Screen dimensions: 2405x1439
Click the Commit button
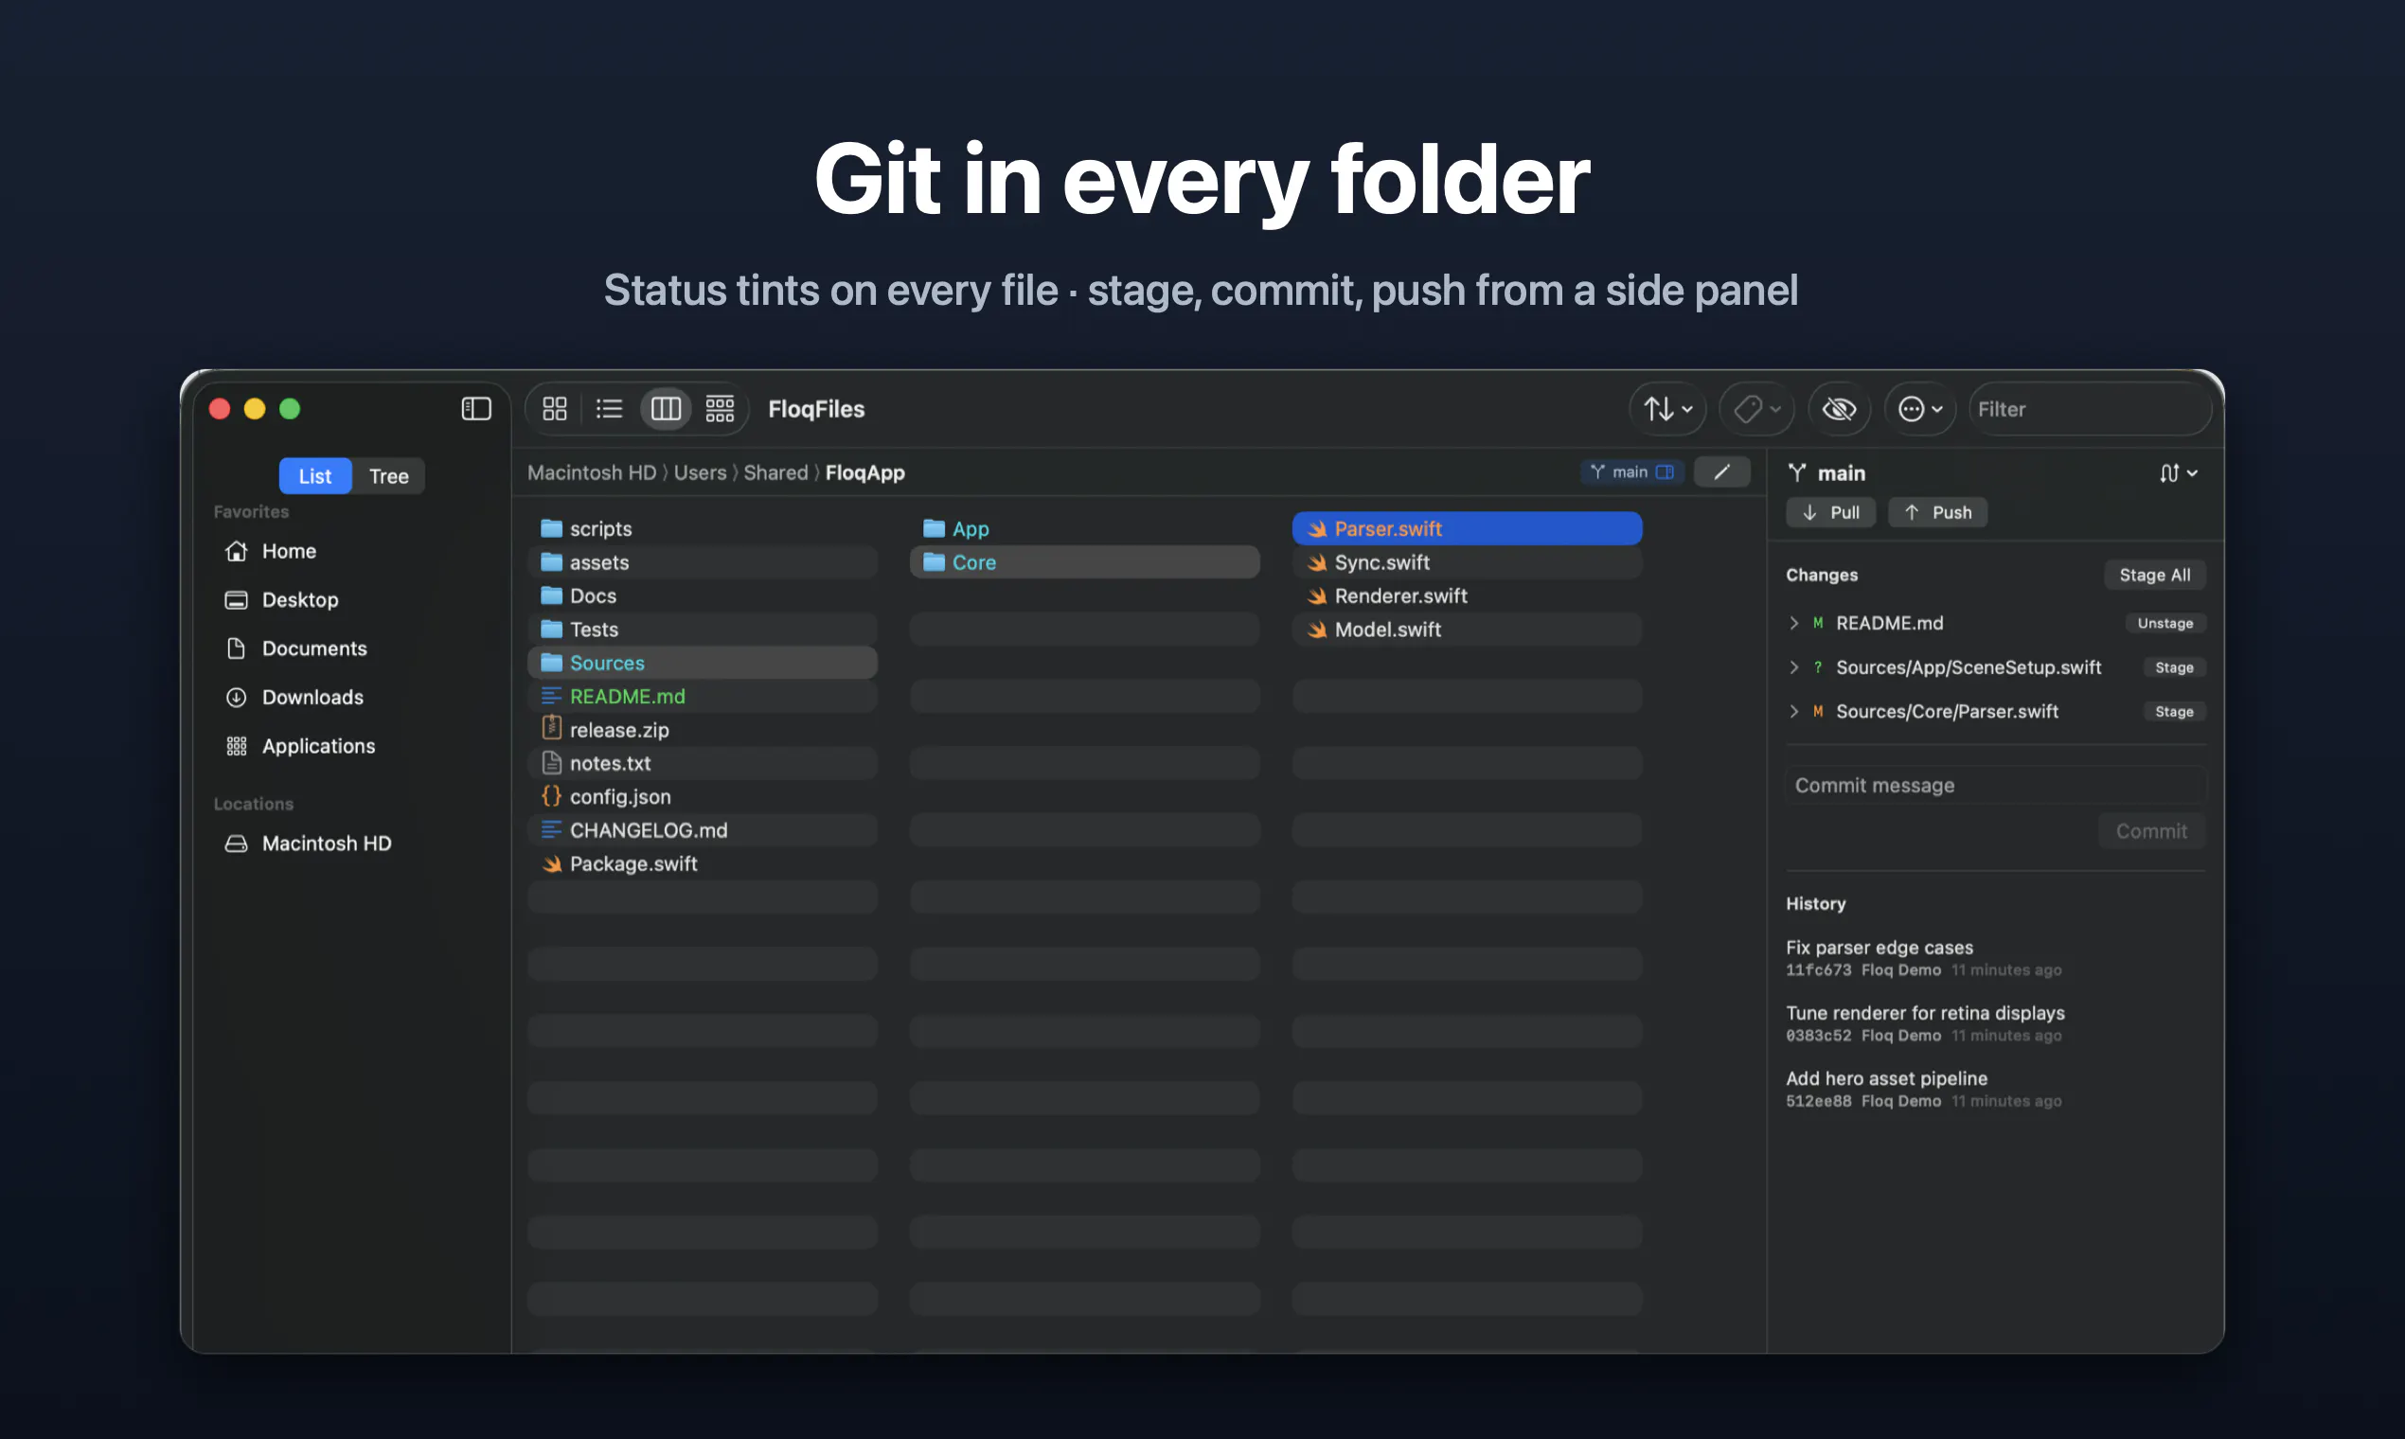(x=2151, y=831)
